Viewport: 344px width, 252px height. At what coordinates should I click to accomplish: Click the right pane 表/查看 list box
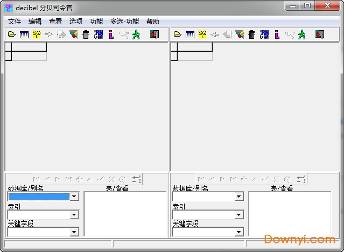click(290, 214)
